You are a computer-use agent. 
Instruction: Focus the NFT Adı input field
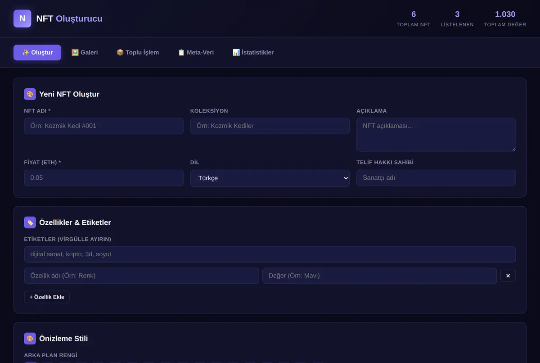[x=104, y=126]
